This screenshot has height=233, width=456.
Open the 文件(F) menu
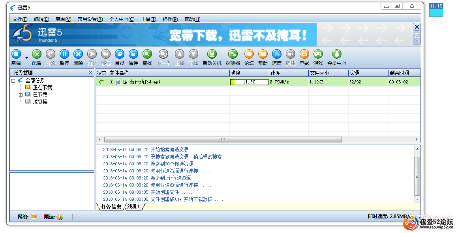[20, 19]
